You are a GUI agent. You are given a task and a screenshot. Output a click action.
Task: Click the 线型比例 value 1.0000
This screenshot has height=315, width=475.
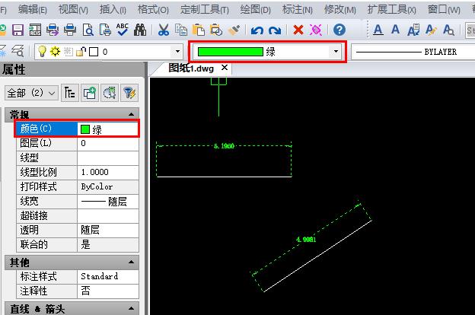(108, 172)
